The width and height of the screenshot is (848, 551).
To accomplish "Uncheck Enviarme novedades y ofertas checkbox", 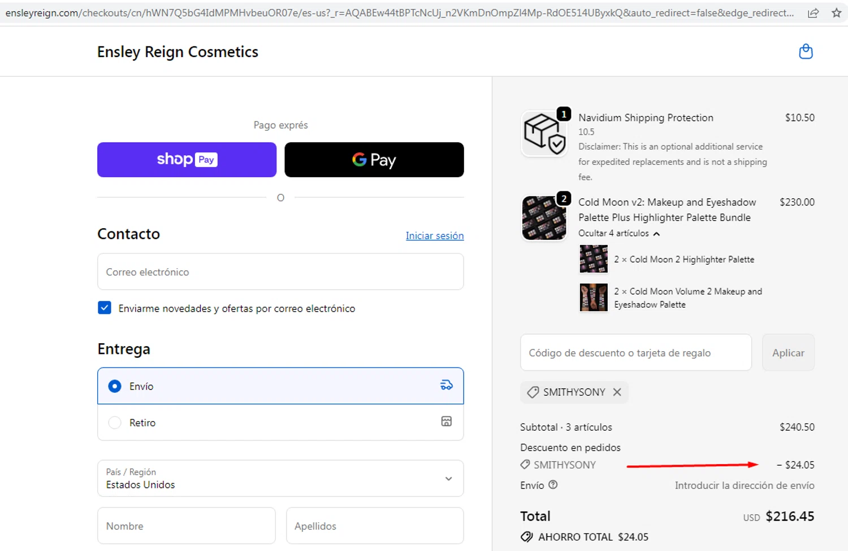I will [x=105, y=308].
